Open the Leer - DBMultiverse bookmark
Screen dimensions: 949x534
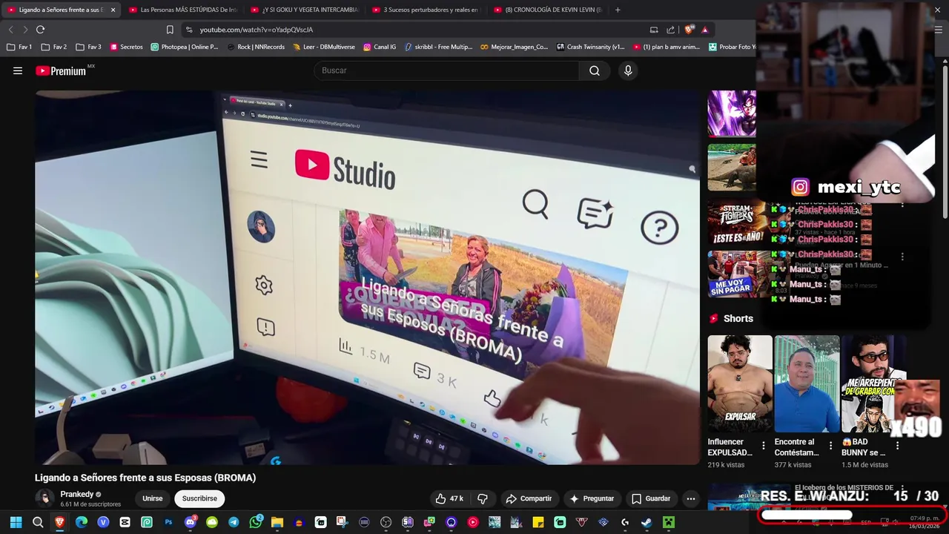[324, 47]
